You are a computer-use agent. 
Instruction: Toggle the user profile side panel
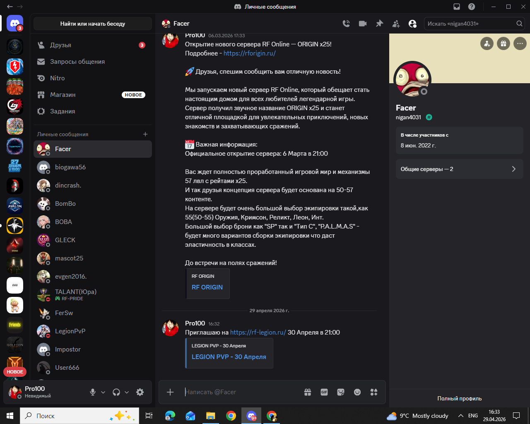(412, 24)
